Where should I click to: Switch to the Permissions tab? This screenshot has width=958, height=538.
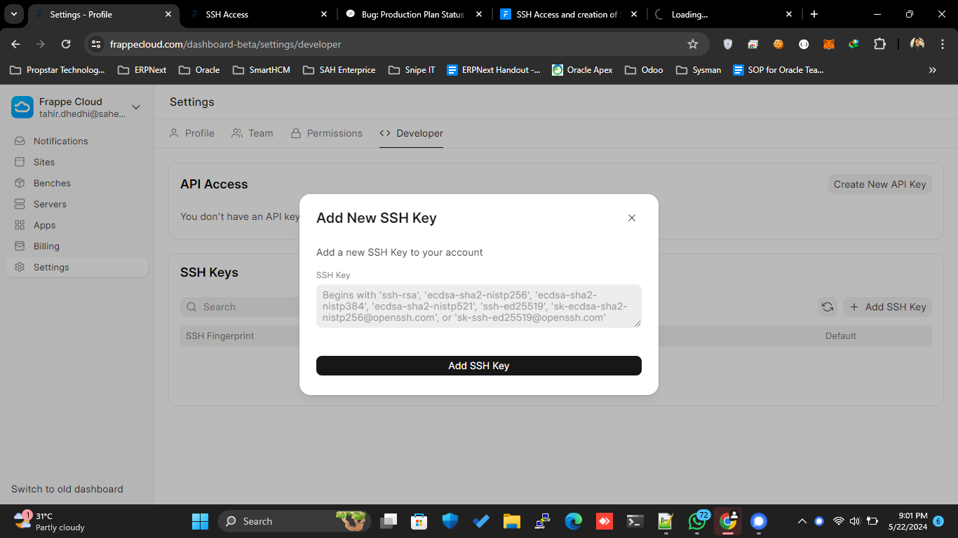335,133
